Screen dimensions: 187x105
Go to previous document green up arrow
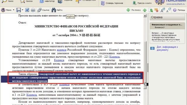coord(145,10)
